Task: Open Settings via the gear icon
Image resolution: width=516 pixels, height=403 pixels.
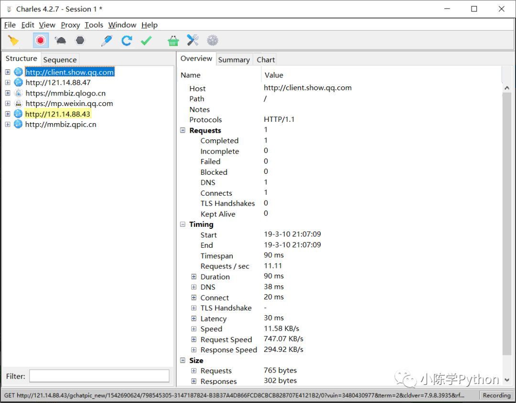Action: [x=212, y=41]
